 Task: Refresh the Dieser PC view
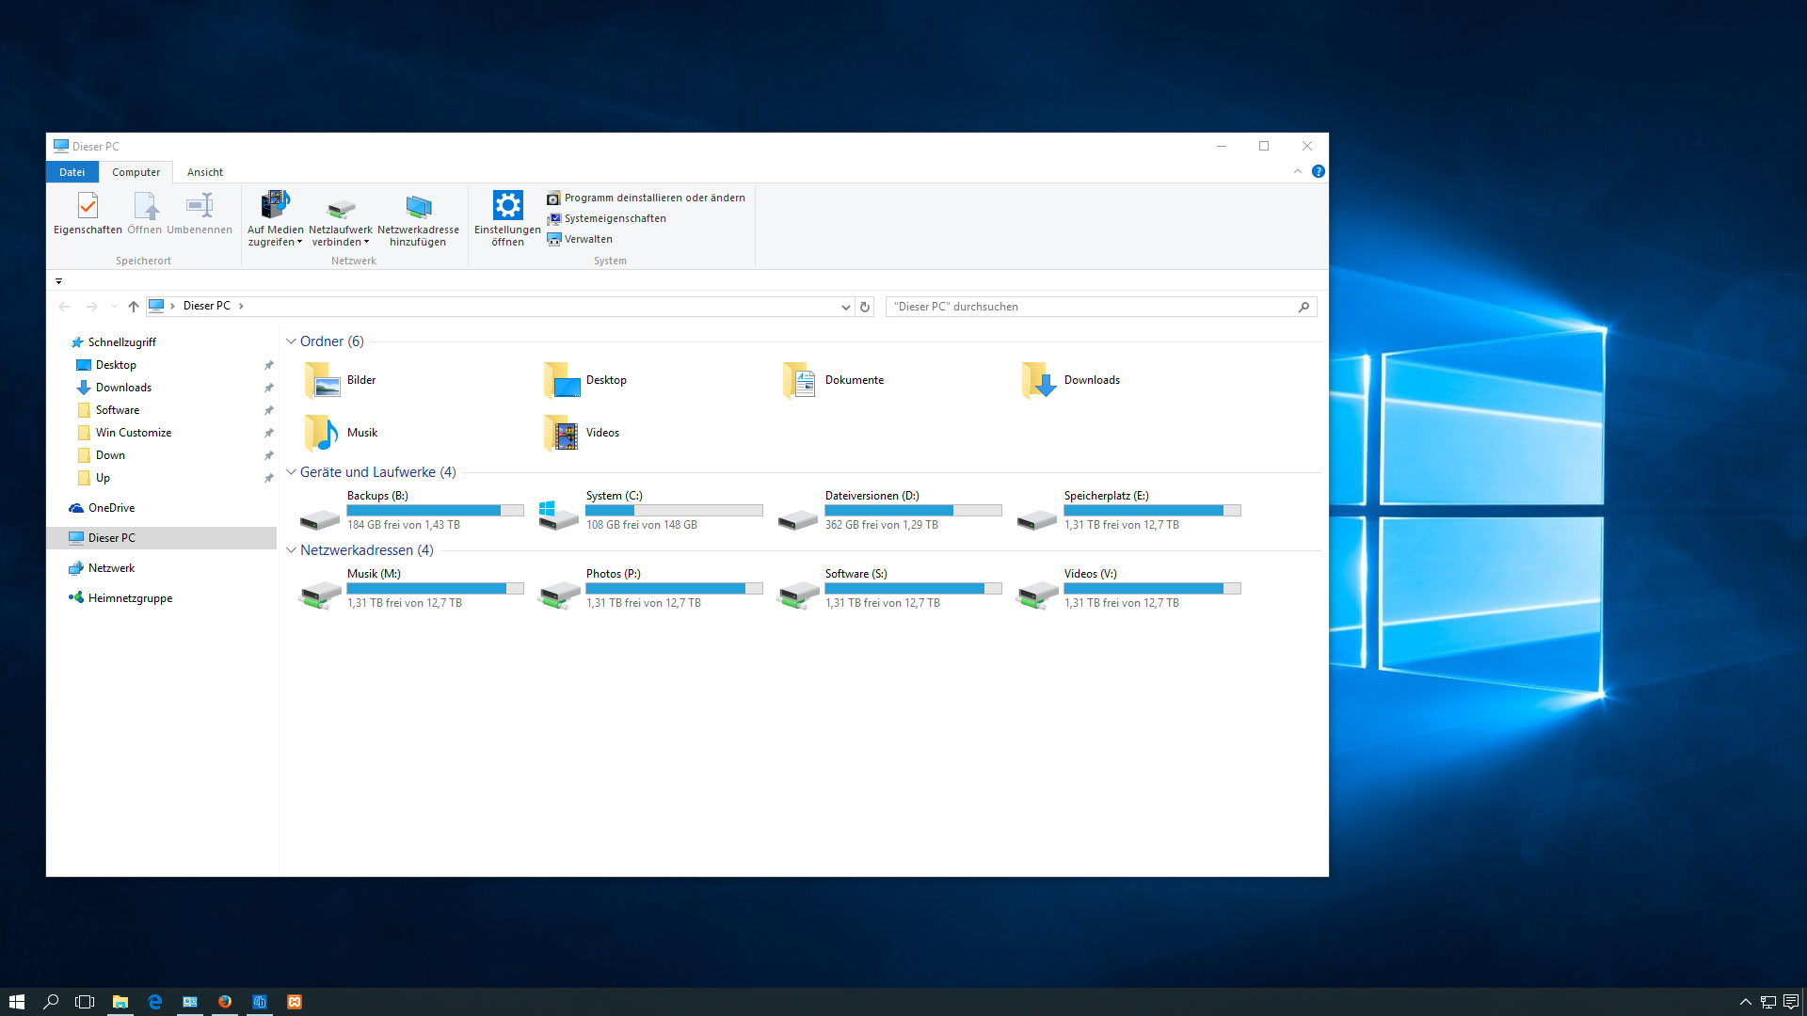(x=865, y=307)
